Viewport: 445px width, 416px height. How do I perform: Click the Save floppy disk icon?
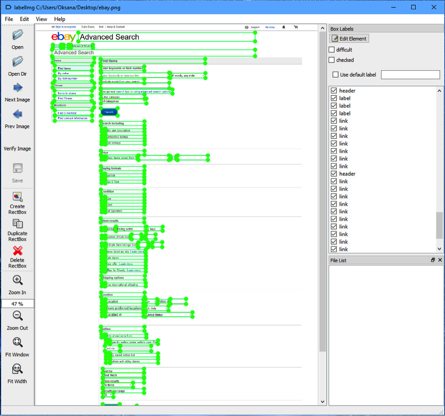click(17, 168)
